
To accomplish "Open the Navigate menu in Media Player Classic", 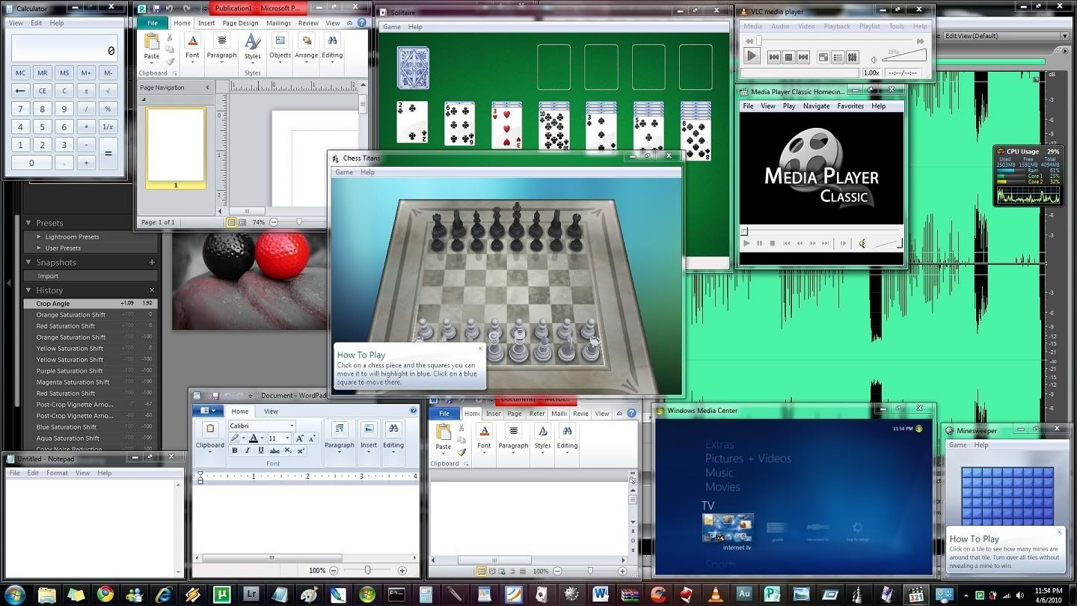I will tap(816, 106).
